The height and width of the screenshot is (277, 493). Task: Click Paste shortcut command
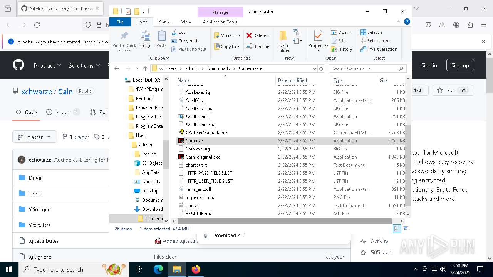click(189, 49)
